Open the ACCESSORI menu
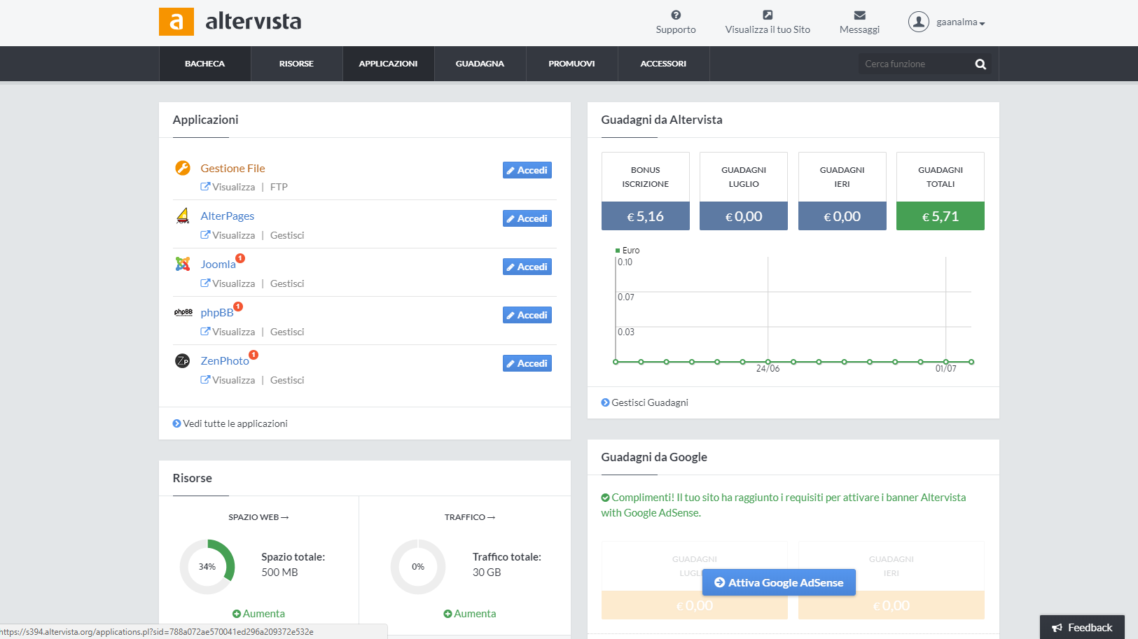Image resolution: width=1138 pixels, height=639 pixels. [663, 64]
